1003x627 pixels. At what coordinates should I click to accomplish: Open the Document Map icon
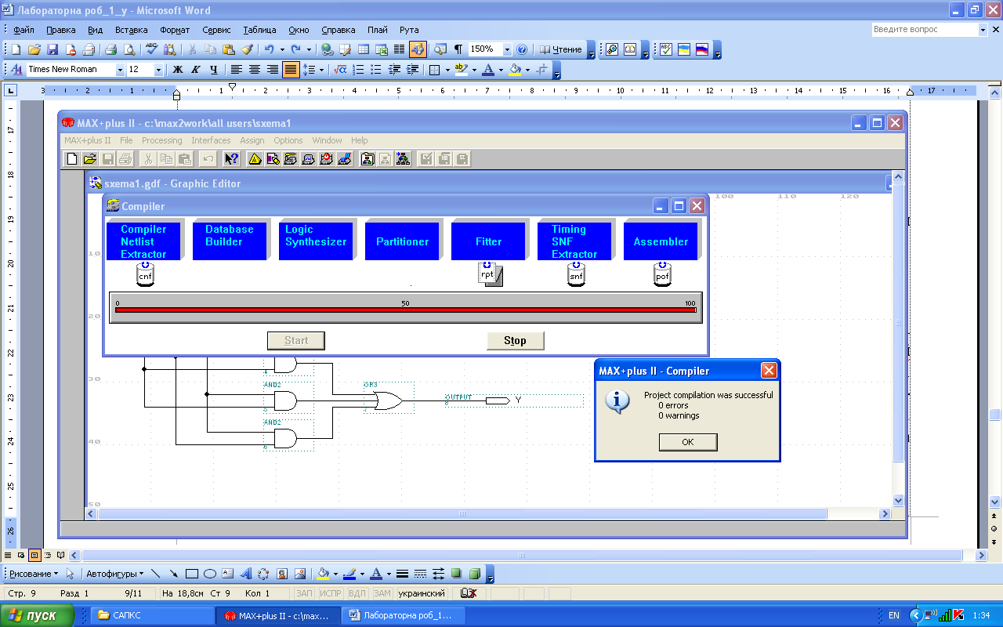(440, 49)
